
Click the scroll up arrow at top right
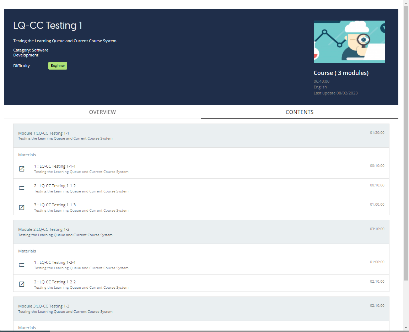click(406, 3)
